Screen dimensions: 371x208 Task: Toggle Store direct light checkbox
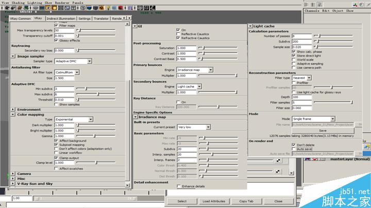[294, 55]
